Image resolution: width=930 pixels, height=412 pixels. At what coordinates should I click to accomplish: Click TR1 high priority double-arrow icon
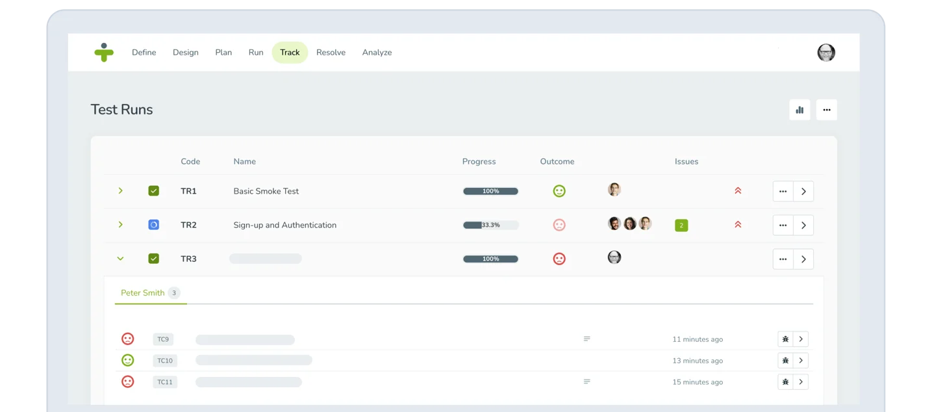(x=738, y=191)
